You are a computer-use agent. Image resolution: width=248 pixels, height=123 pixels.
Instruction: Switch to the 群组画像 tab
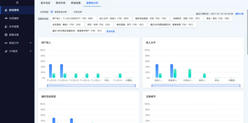(x=76, y=3)
